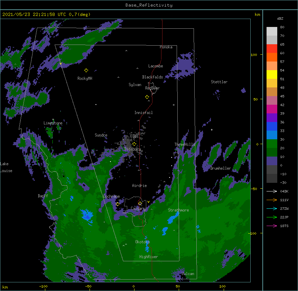298x291 pixels.
Task: Click the RockyMH label
Action: point(85,78)
